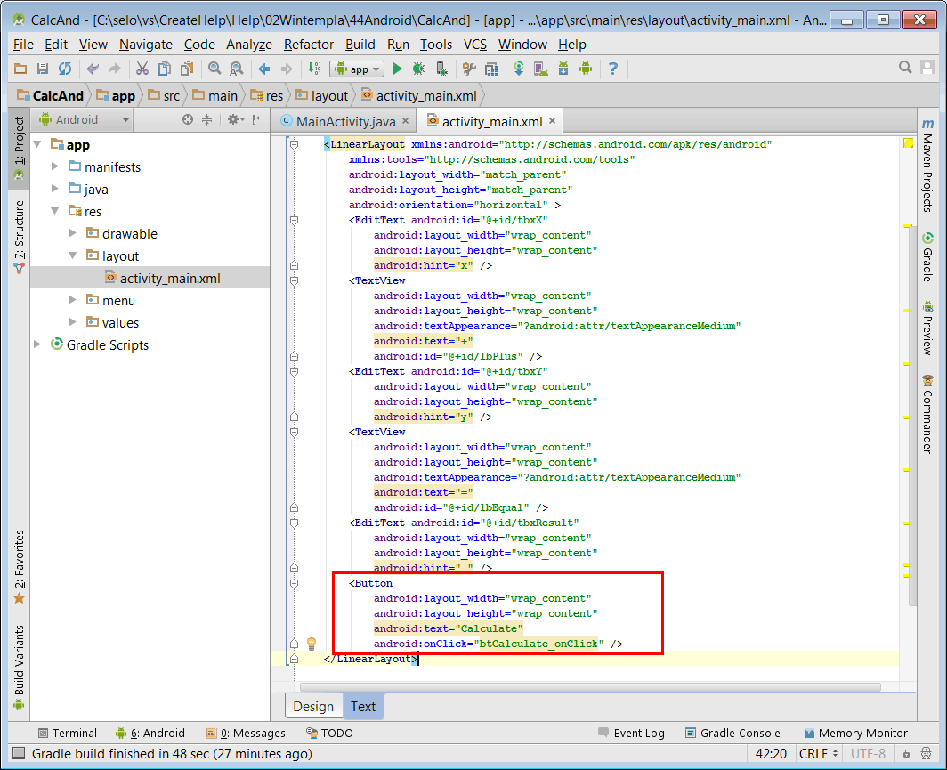Click the Find magnifier icon

[x=214, y=69]
